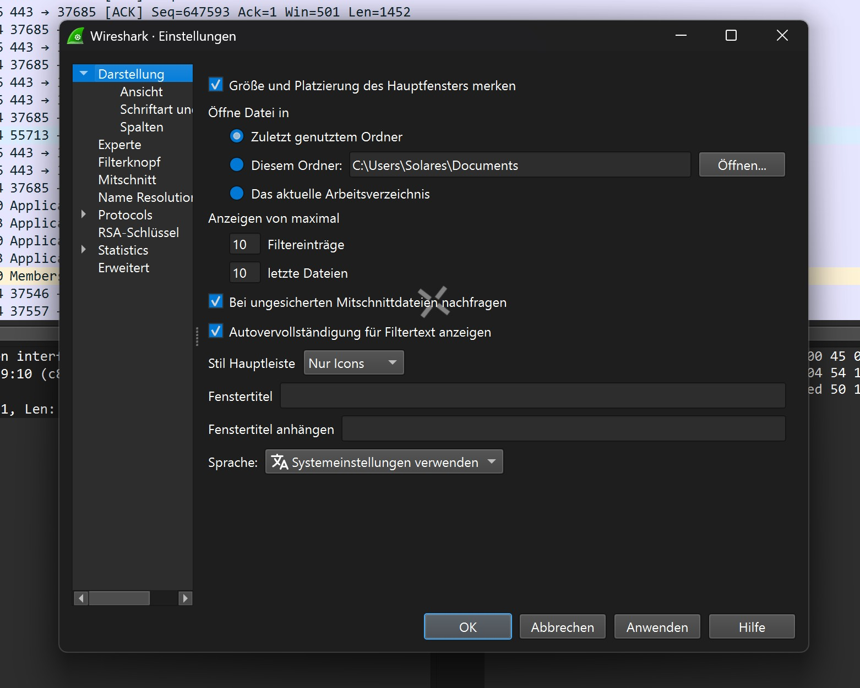
Task: Confirm settings with OK button
Action: pos(468,627)
